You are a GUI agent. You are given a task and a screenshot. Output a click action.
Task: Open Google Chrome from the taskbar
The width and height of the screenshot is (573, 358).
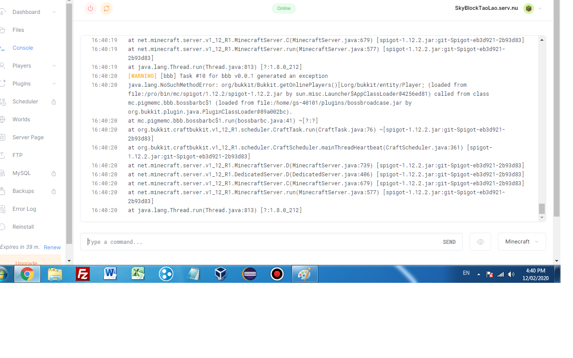pos(27,274)
